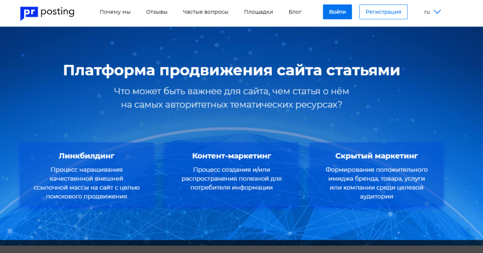Open "Частые вопросы" in the navigation
This screenshot has height=253, width=483.
point(206,12)
